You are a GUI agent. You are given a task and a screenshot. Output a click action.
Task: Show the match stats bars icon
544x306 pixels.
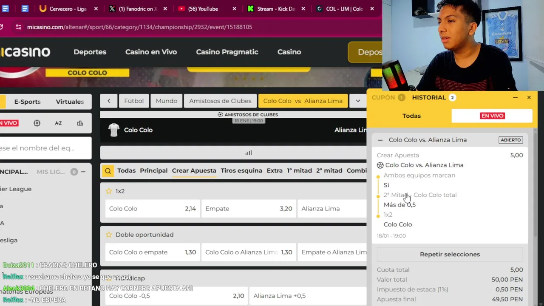tap(249, 153)
